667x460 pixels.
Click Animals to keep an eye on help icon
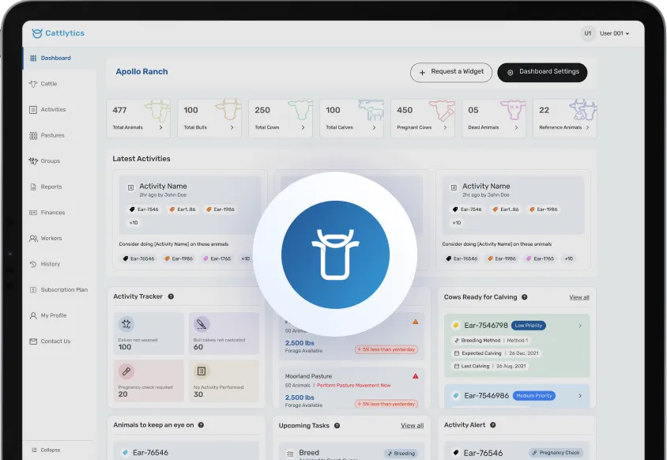point(201,424)
